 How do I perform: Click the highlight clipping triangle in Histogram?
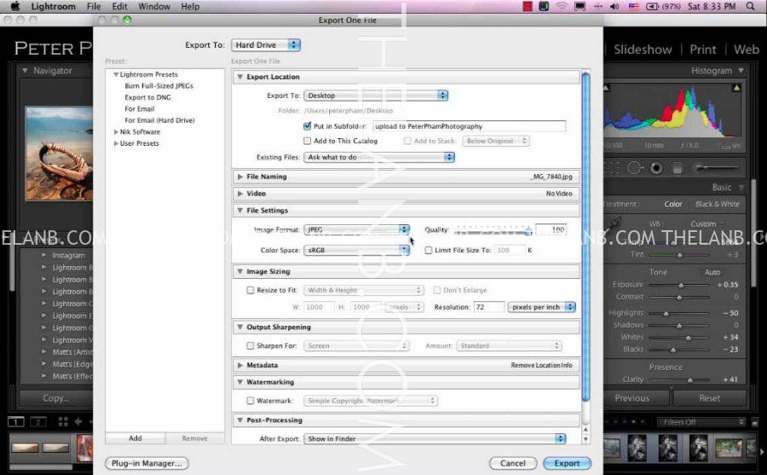click(x=736, y=87)
